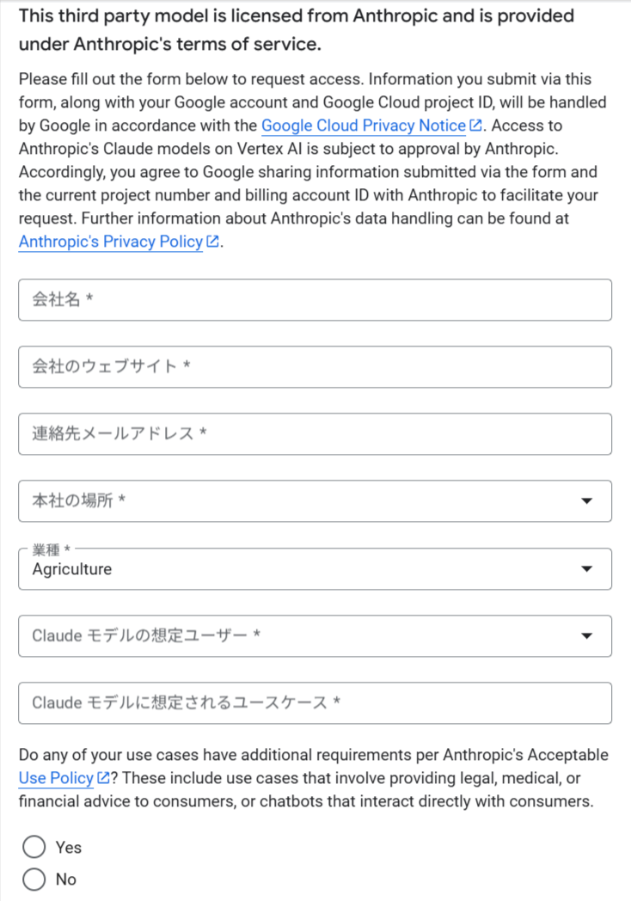Open the 業種 dropdown showing Agriculture
This screenshot has width=631, height=901.
click(292, 569)
